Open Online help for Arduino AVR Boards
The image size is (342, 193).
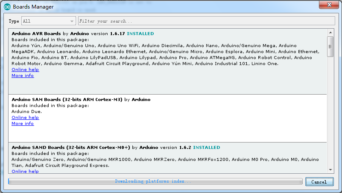[25, 69]
